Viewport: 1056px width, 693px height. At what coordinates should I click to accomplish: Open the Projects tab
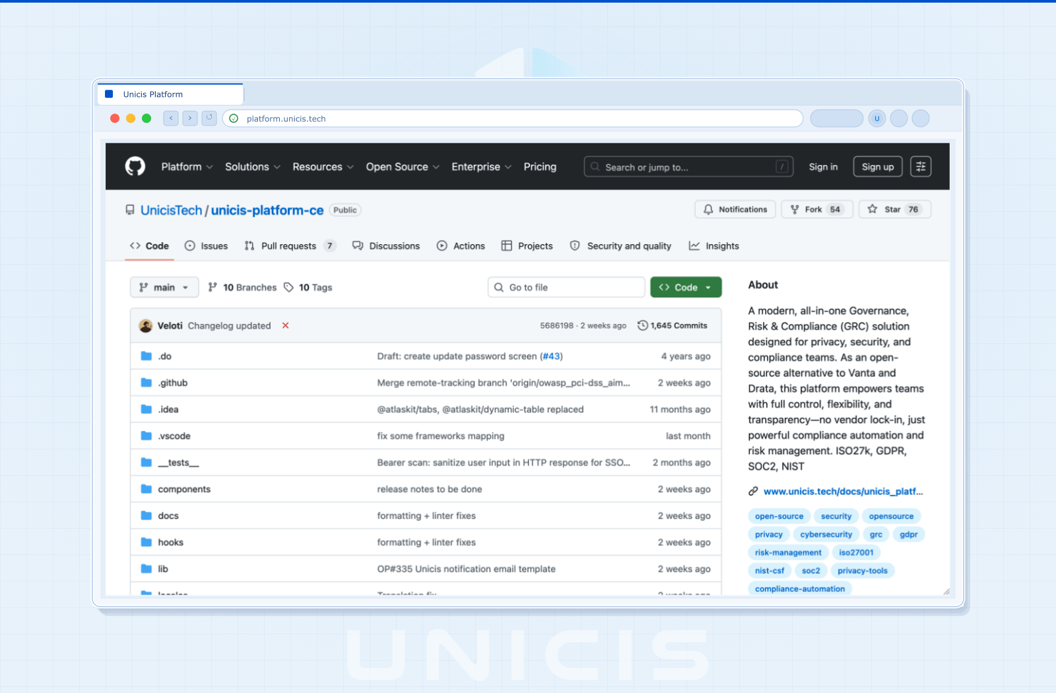(x=527, y=246)
